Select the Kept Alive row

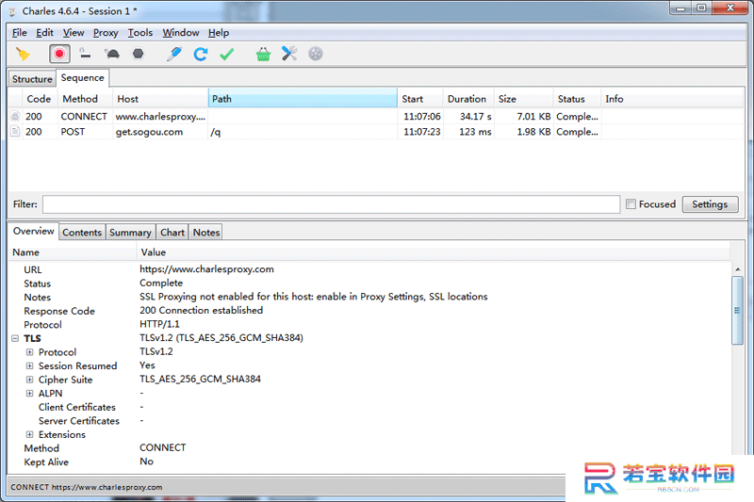369,462
